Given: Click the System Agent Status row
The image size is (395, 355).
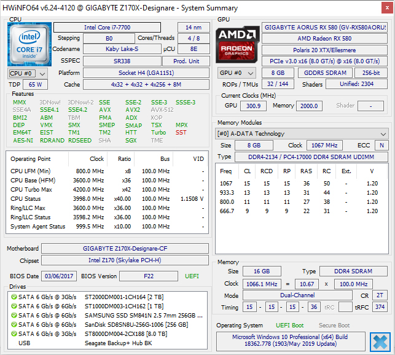Looking at the screenshot, I should (107, 227).
